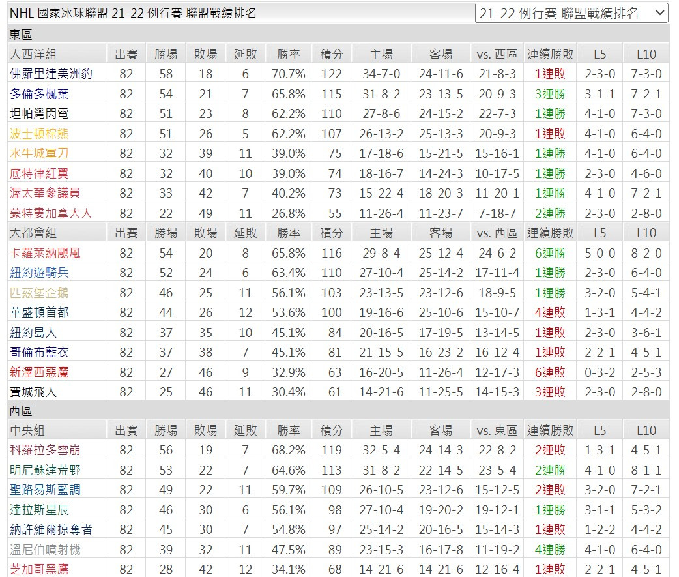679x577 pixels.
Task: Click the 勝場 column header in 大西洋組
Action: (166, 54)
